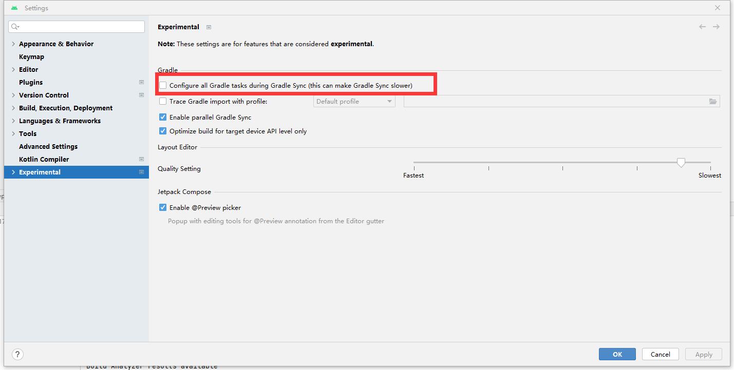Uncheck Optimize build for target device API
The width and height of the screenshot is (734, 370).
coord(163,131)
